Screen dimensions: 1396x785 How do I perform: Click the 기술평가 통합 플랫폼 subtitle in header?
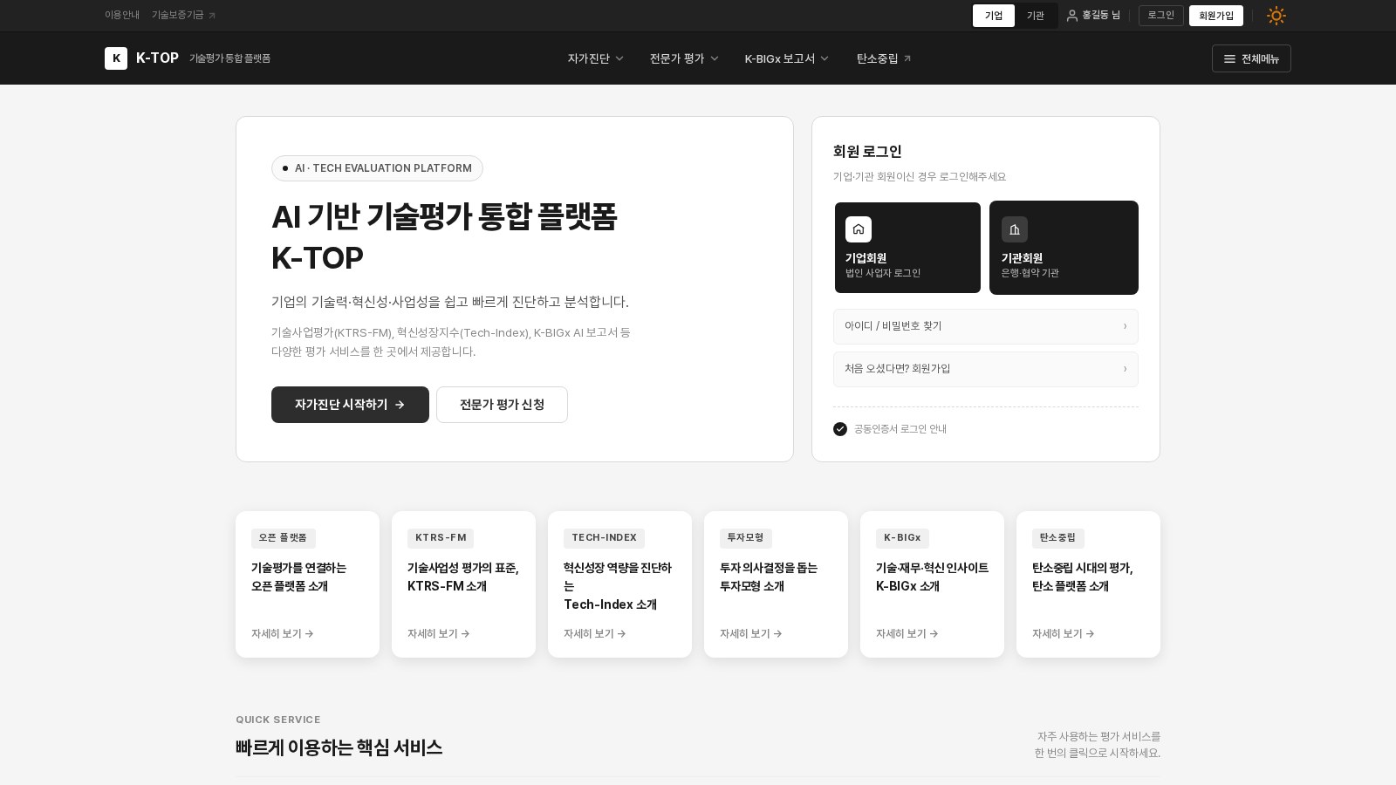(230, 58)
